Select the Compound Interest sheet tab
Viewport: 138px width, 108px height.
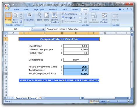coord(26,98)
